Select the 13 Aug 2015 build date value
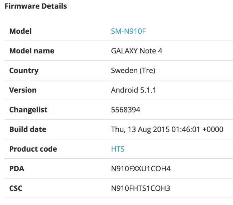233x205 pixels. click(x=167, y=129)
